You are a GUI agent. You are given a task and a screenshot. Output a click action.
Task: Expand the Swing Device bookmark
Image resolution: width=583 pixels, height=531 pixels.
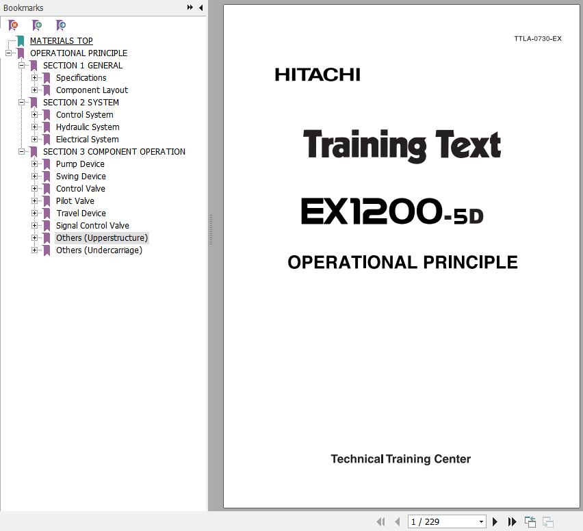pyautogui.click(x=35, y=177)
